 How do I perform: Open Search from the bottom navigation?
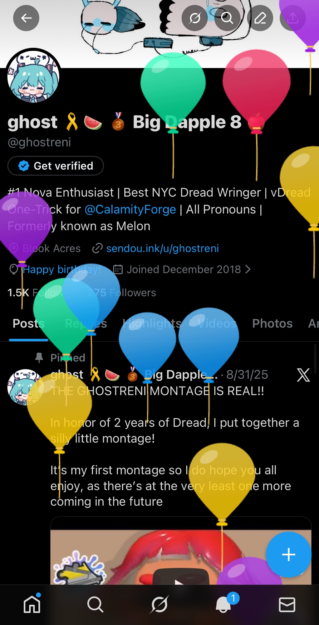point(96,604)
